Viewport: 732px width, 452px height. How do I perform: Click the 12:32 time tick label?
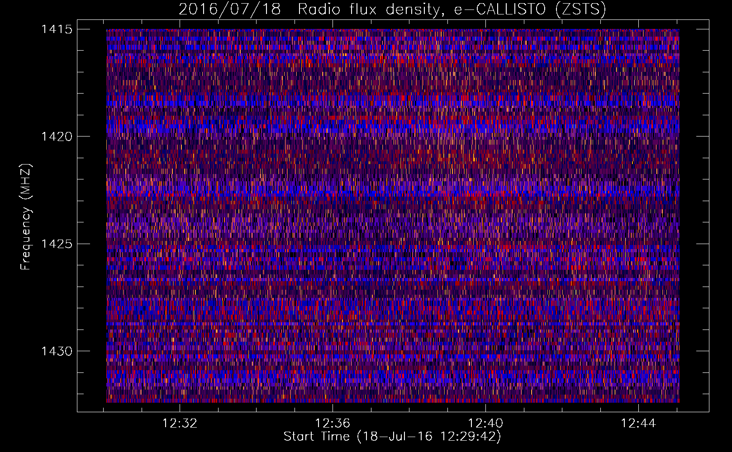[180, 424]
